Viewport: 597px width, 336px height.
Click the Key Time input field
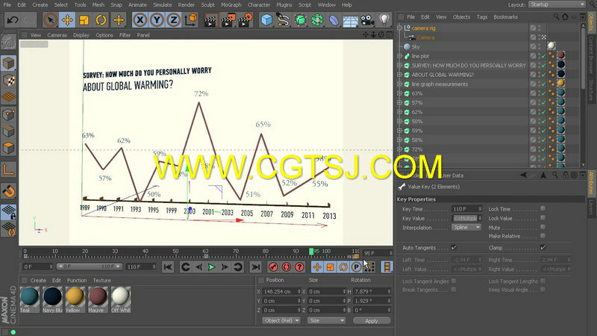click(x=466, y=209)
